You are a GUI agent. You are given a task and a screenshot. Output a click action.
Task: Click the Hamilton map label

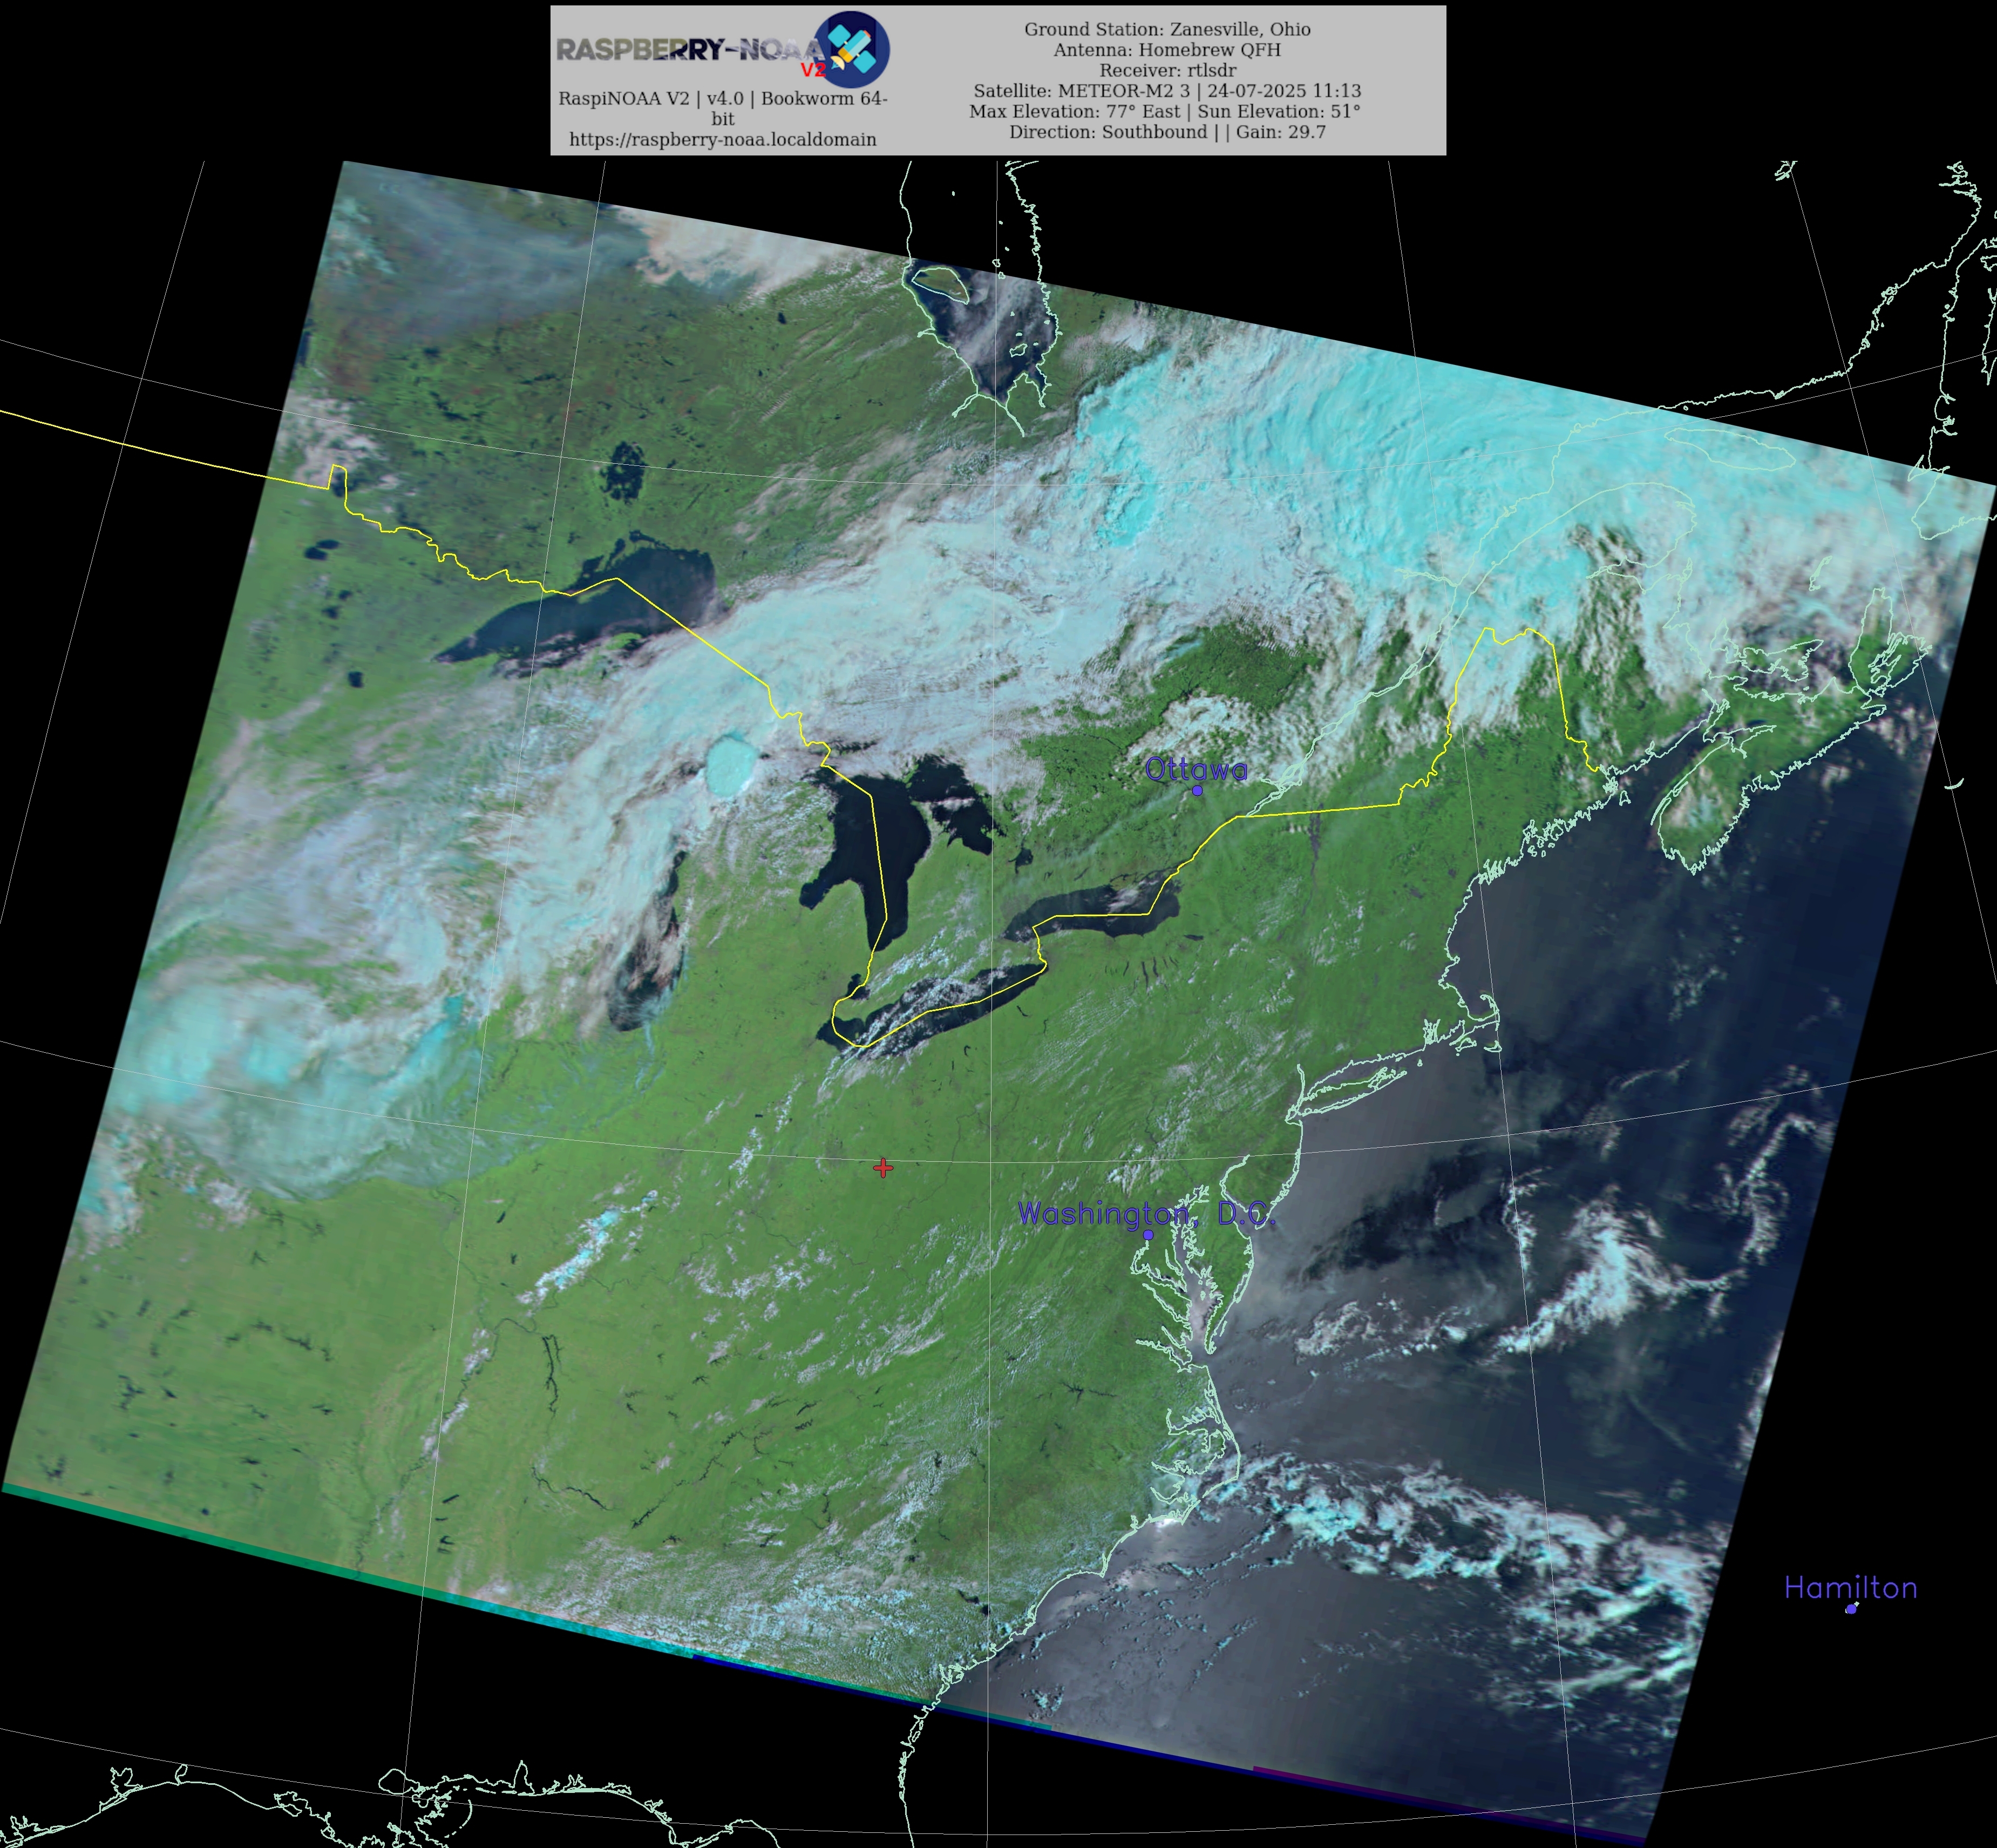(x=1850, y=1588)
